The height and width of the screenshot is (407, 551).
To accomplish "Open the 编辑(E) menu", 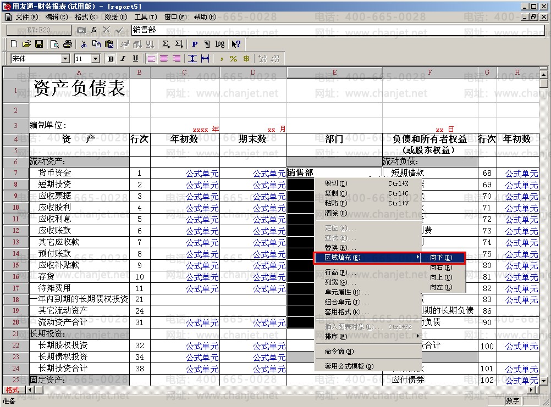I will (56, 17).
